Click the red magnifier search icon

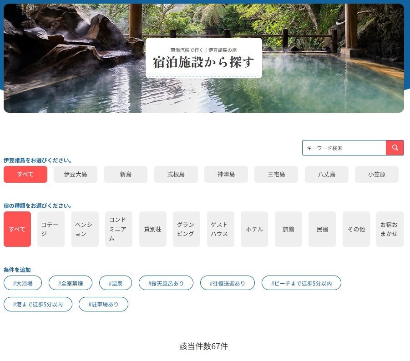395,148
